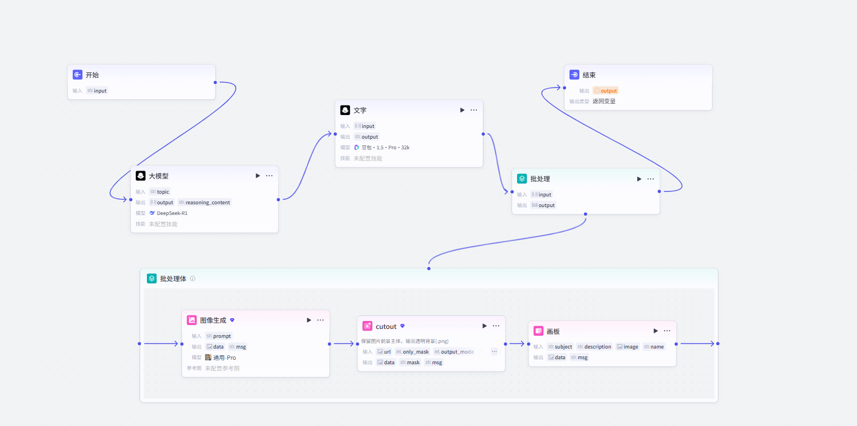Click the 文字 node icon

[345, 110]
